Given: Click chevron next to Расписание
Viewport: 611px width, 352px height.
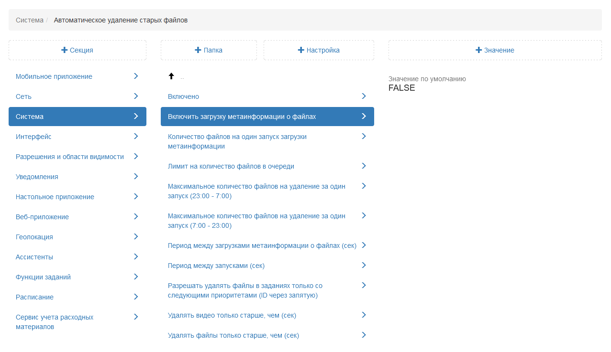Looking at the screenshot, I should pos(136,297).
